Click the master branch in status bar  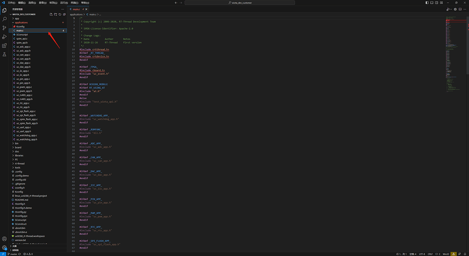(12, 254)
